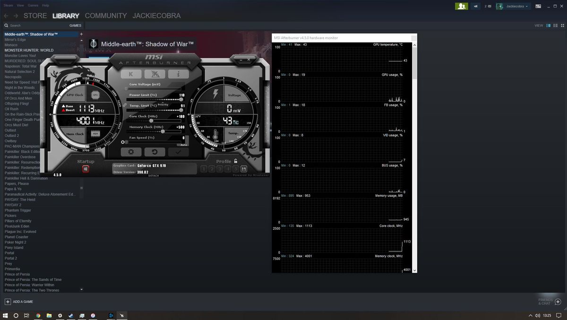Unlock the Profile lock icon
Viewport: 567px width, 320px height.
click(235, 161)
